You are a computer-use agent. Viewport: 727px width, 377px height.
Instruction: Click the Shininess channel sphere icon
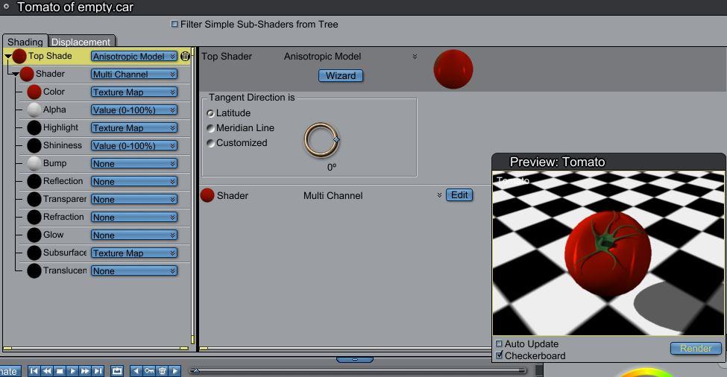click(x=34, y=145)
